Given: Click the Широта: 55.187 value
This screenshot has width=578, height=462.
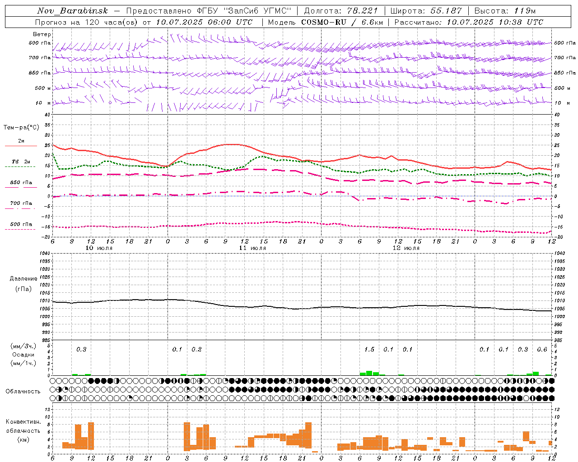Looking at the screenshot, I should [x=426, y=11].
